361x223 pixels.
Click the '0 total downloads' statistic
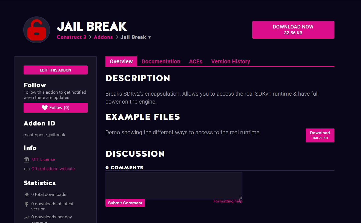pyautogui.click(x=49, y=195)
